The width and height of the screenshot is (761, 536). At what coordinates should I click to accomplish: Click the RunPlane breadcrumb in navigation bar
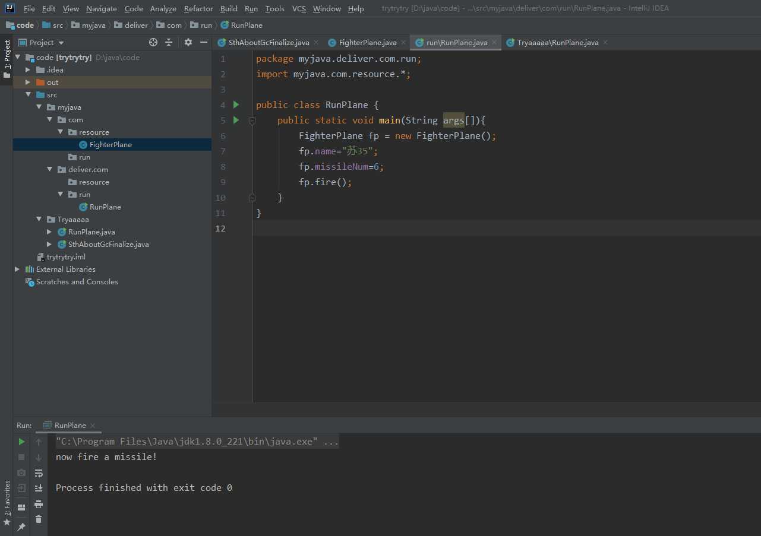click(241, 26)
